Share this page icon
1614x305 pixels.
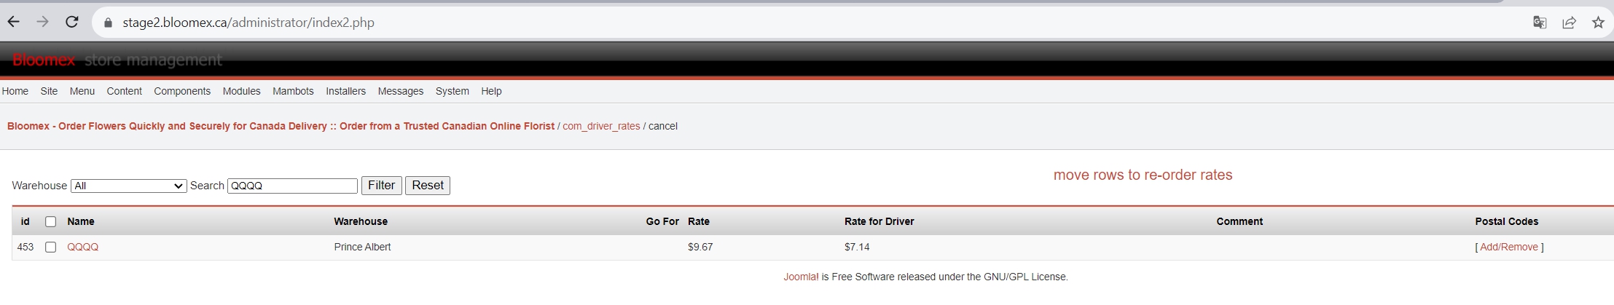point(1569,23)
